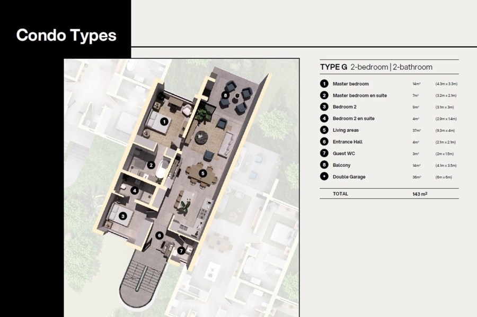Click the "2-bathroom" text in the title
The height and width of the screenshot is (317, 477).
[x=412, y=67]
